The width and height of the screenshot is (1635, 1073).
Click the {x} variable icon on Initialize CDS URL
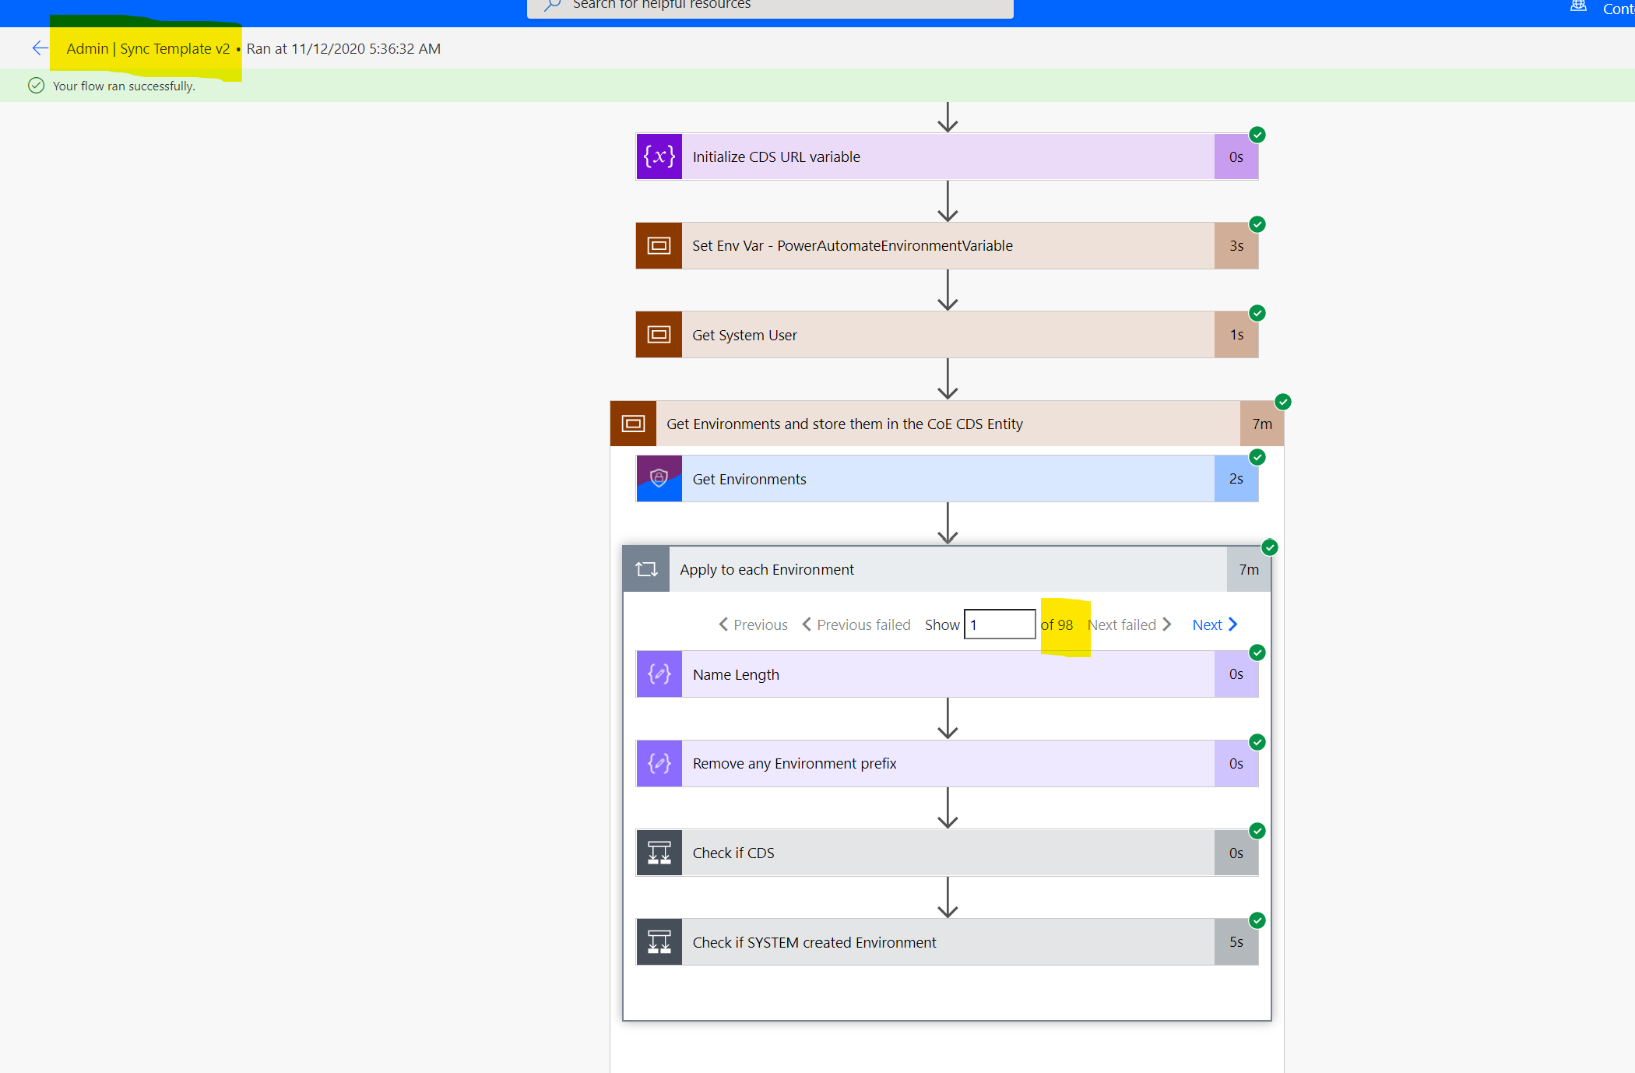[x=659, y=156]
